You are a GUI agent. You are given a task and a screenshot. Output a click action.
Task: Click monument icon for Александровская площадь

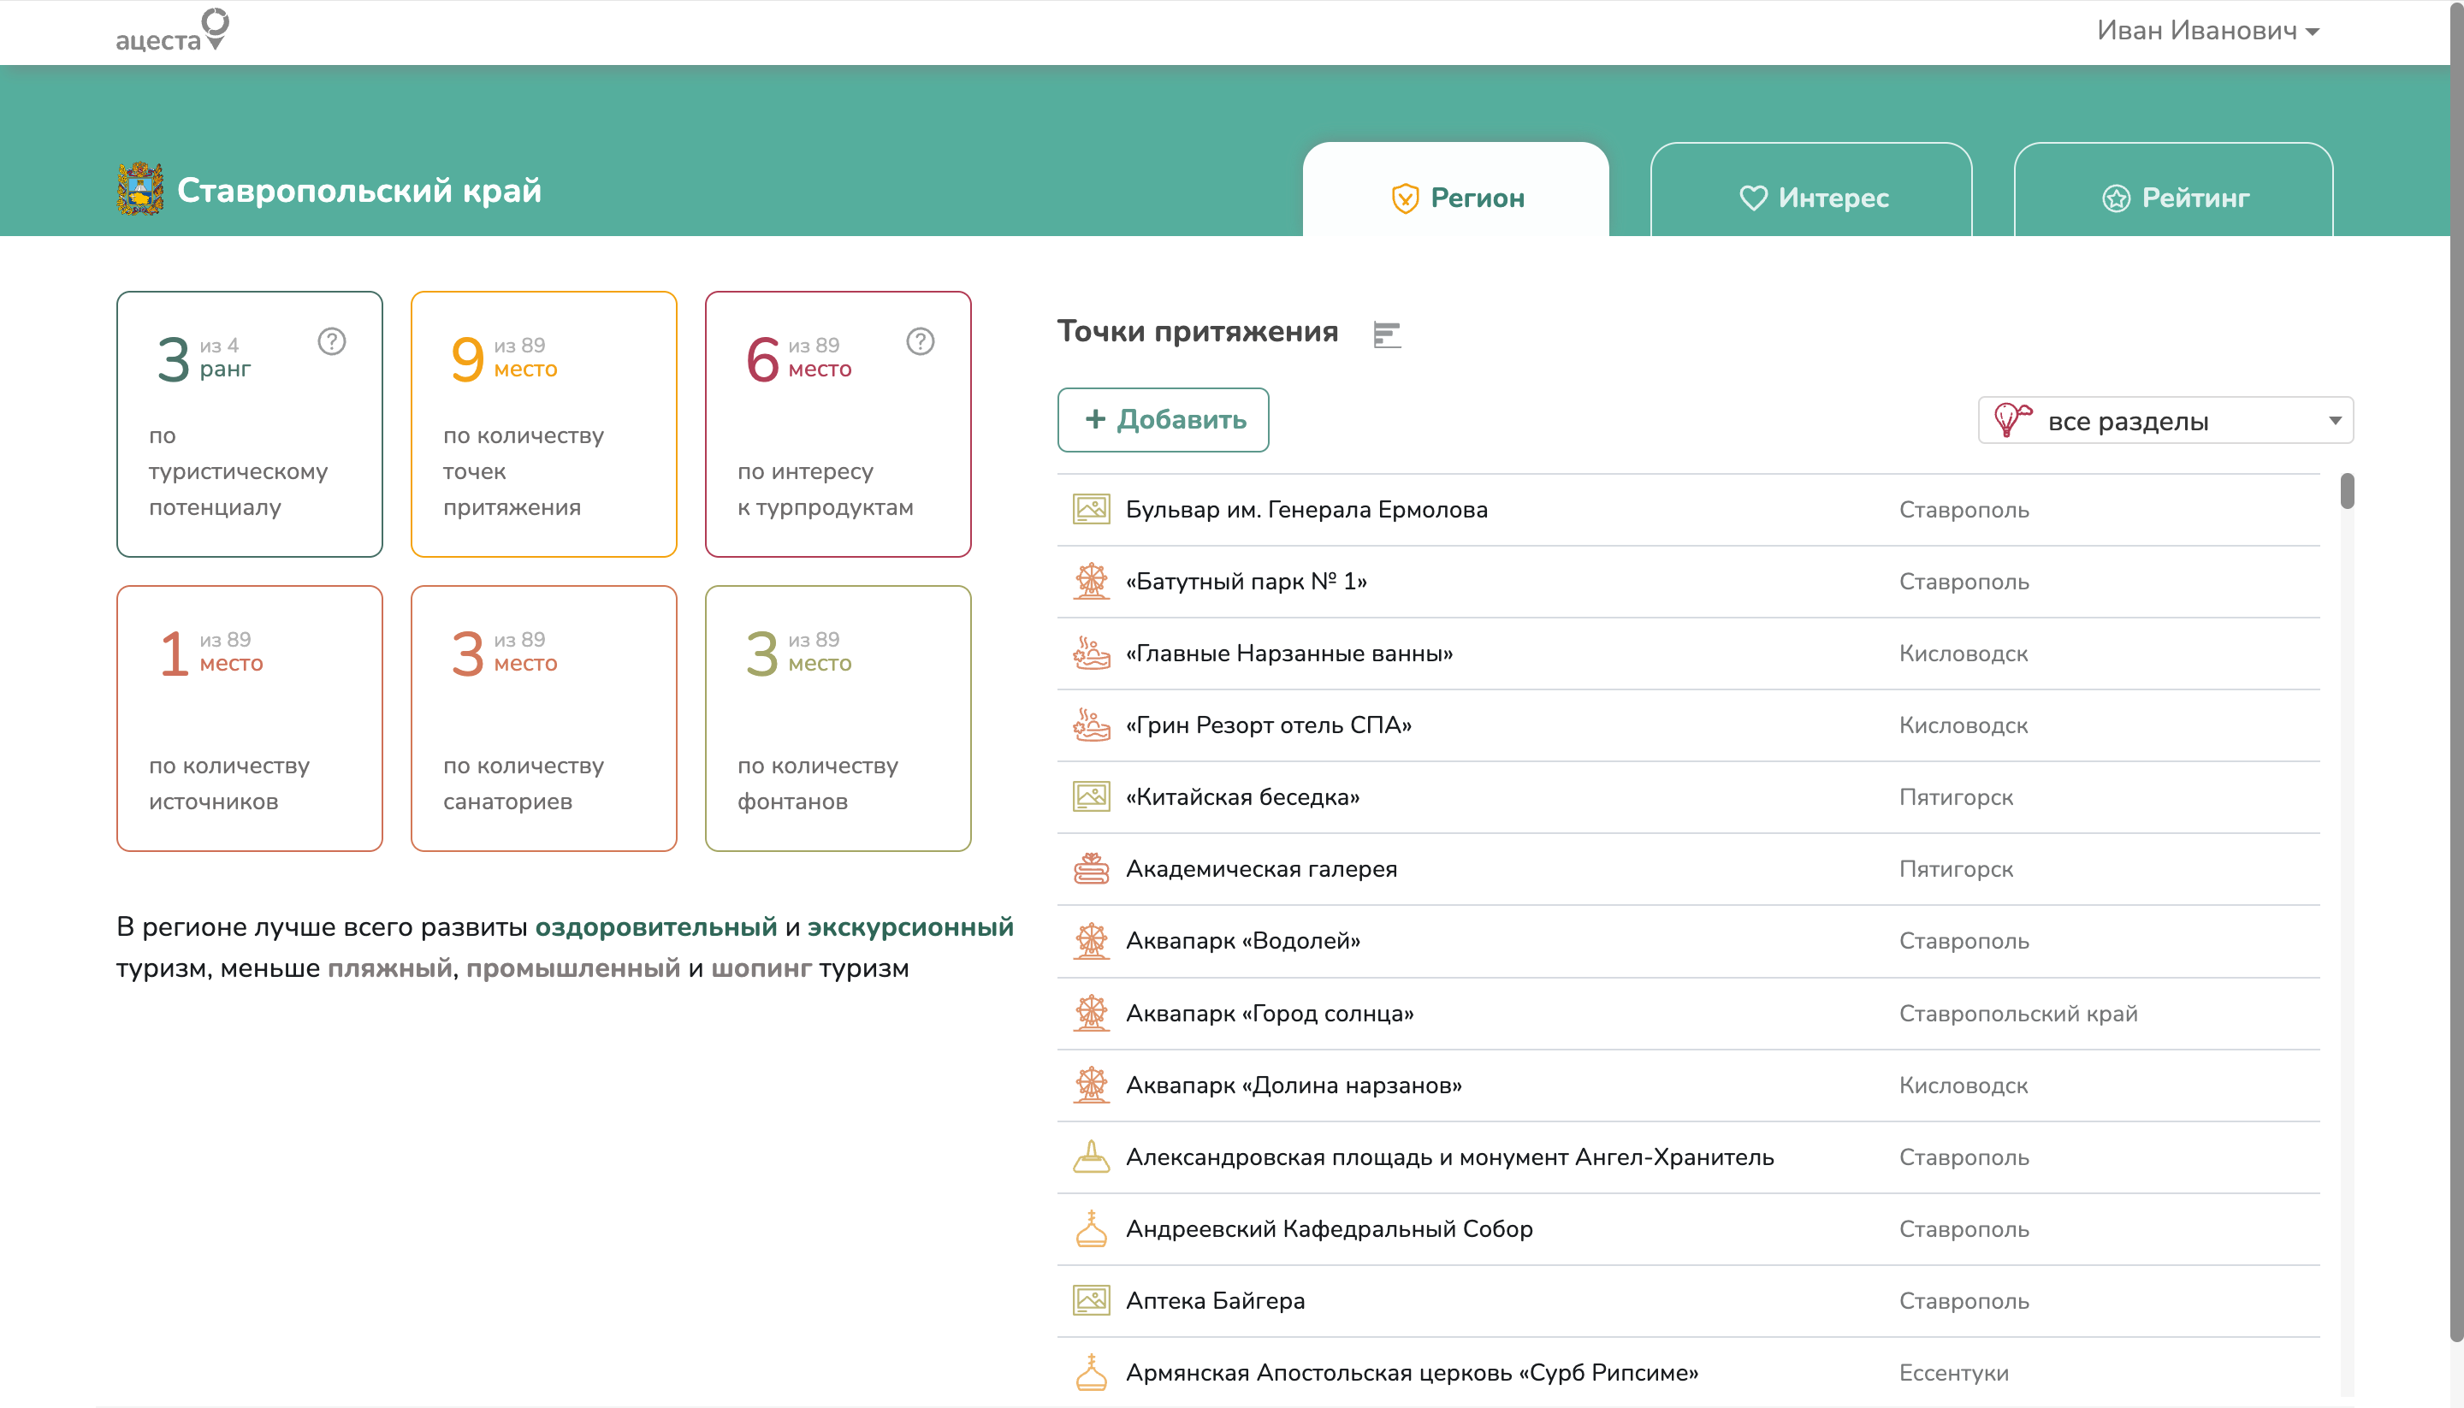[1091, 1157]
